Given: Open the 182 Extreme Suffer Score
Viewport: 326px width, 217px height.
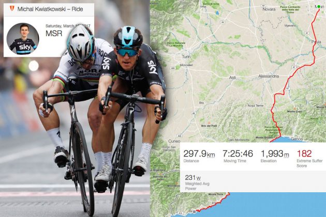Looking at the screenshot, I should pos(309,159).
